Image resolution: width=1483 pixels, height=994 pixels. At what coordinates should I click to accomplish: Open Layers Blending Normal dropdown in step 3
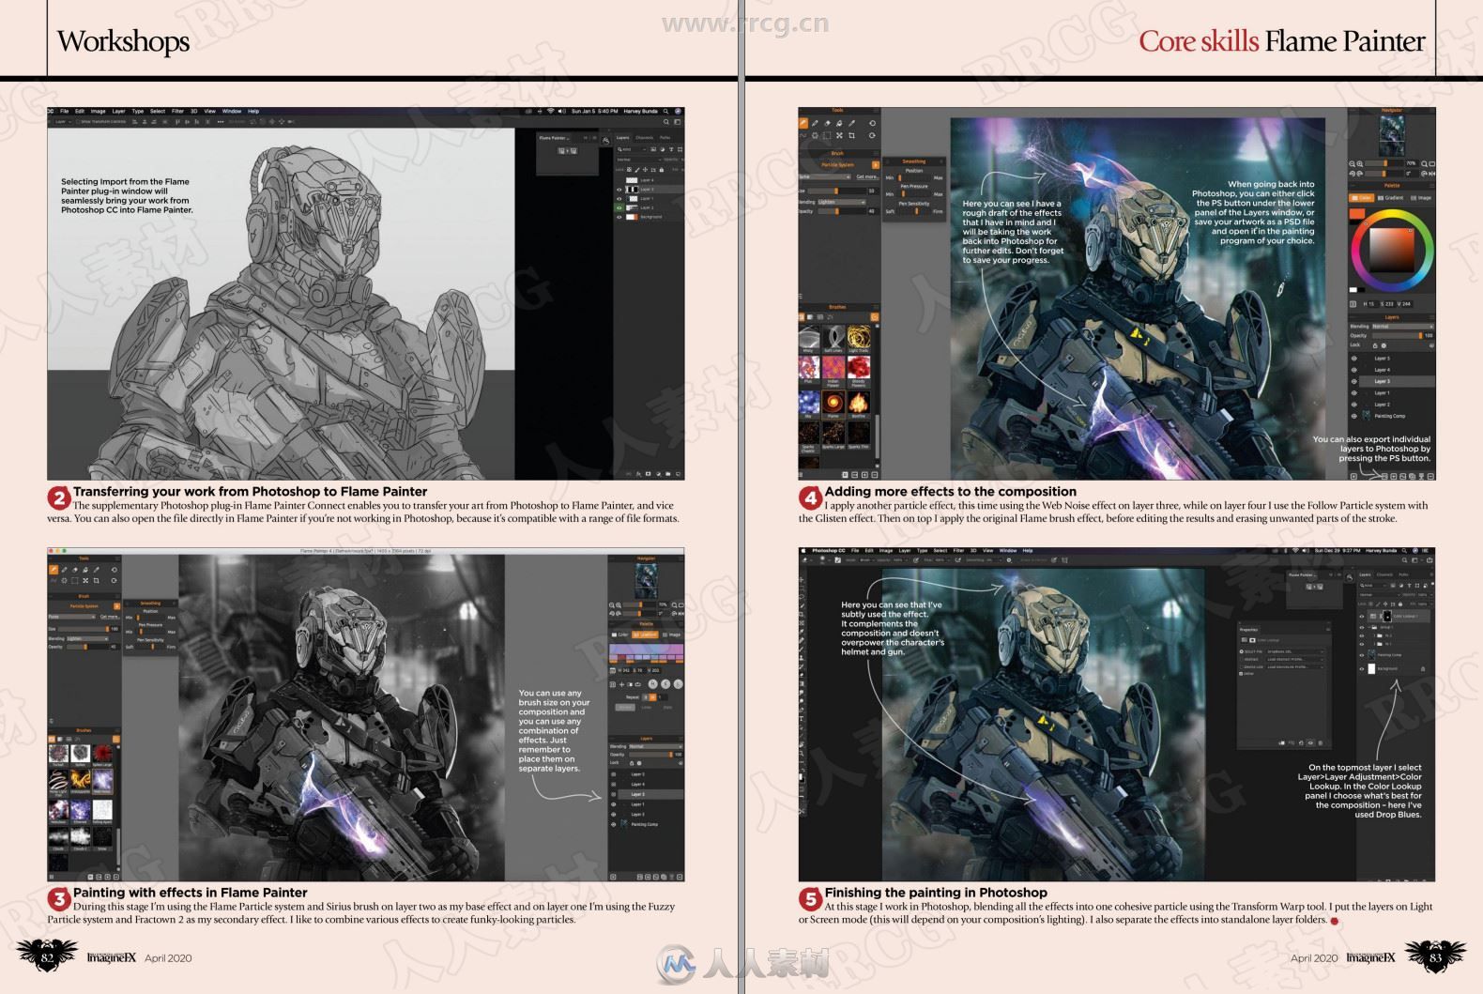[x=656, y=747]
